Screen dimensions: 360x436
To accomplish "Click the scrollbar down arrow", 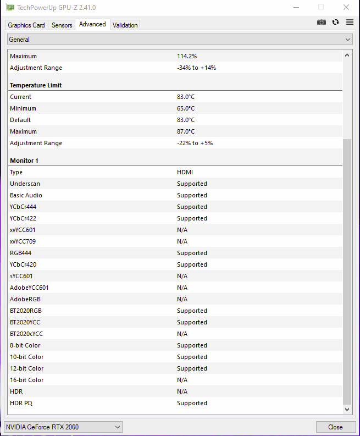I will tap(347, 409).
